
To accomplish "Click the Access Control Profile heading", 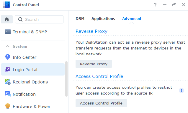I will [x=99, y=76].
